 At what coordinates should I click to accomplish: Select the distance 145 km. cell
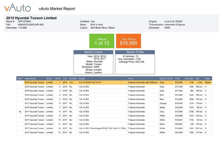199,99
